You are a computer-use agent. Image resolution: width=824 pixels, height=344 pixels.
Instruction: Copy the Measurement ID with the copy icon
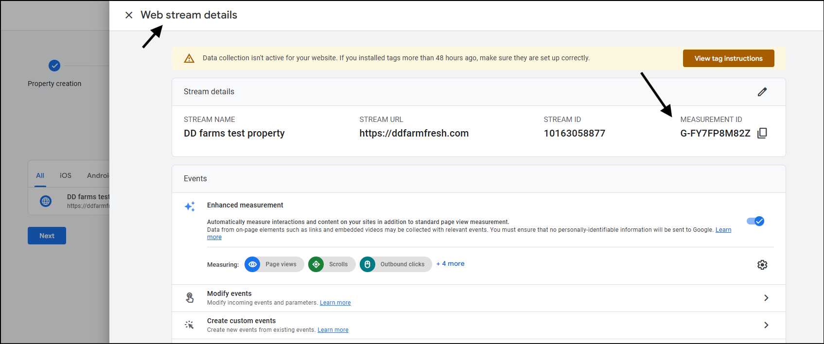click(x=762, y=133)
